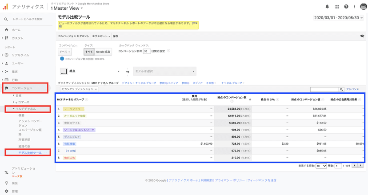This screenshot has width=368, height=195.
Task: Open モデル比較ツール report
Action: click(30, 153)
